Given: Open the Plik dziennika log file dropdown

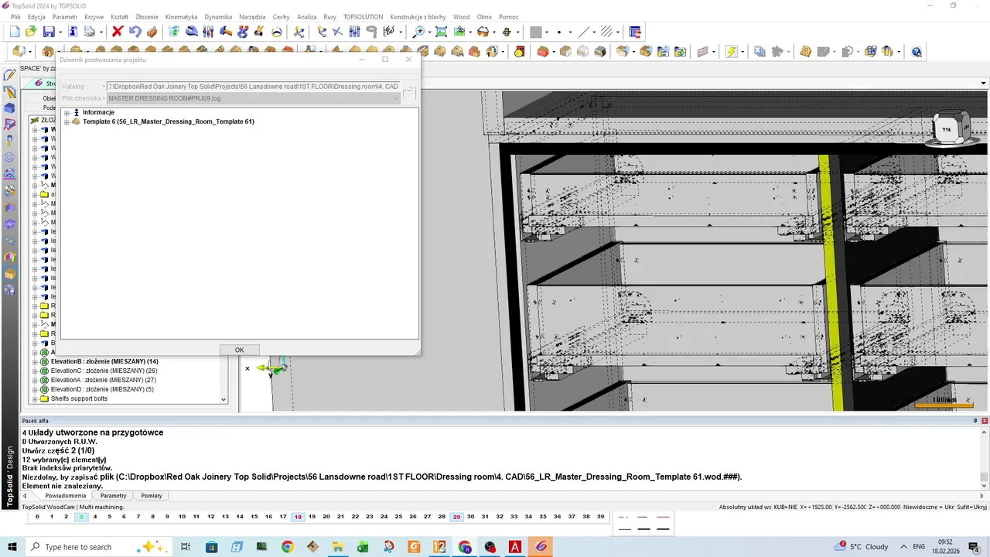Looking at the screenshot, I should [x=396, y=98].
